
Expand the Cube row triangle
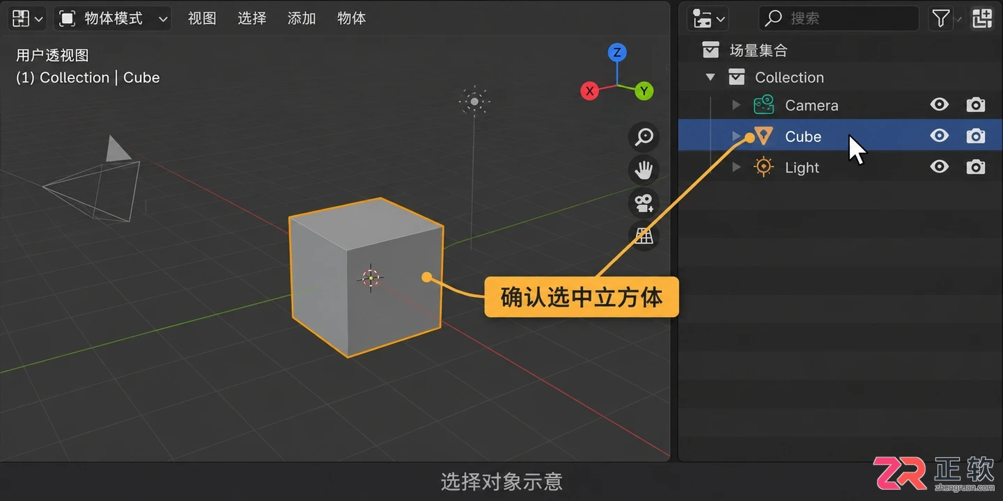click(736, 136)
